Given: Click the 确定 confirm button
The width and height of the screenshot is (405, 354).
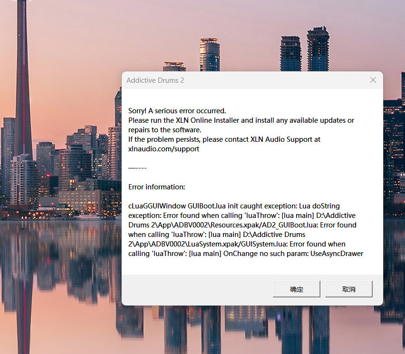Looking at the screenshot, I should pyautogui.click(x=296, y=289).
